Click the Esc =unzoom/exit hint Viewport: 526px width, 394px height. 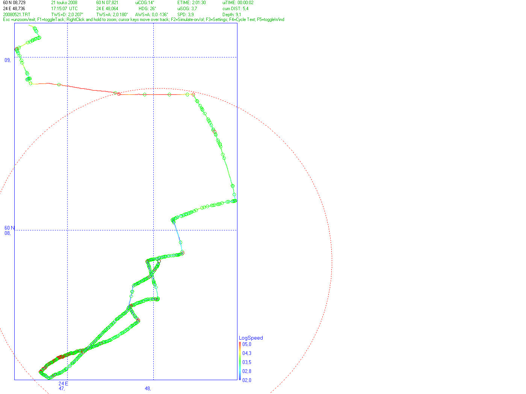click(x=19, y=20)
